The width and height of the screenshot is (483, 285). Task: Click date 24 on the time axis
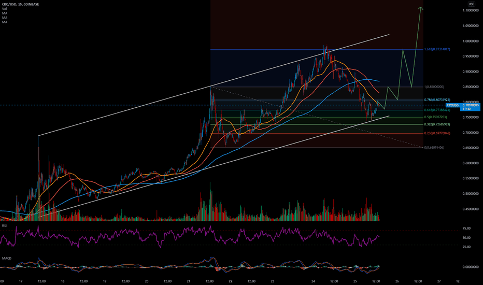(x=313, y=281)
